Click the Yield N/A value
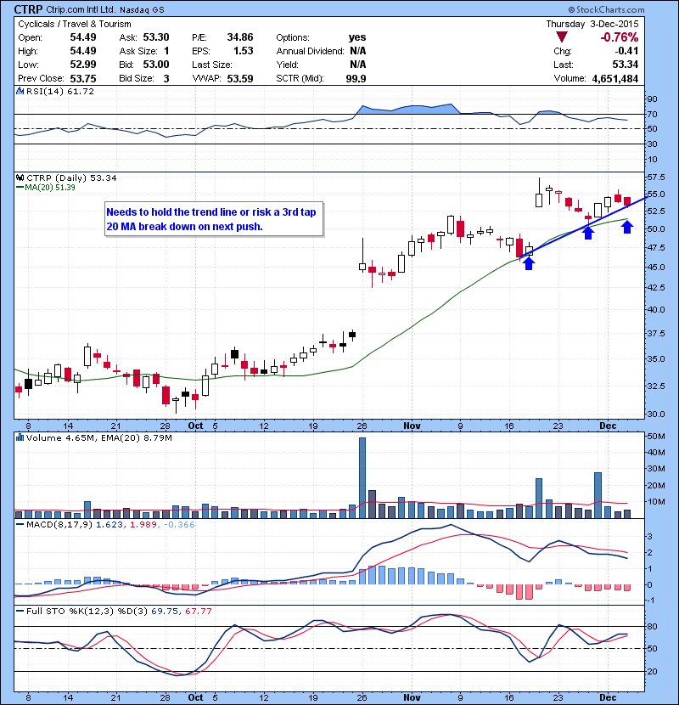679x705 pixels. pos(357,65)
